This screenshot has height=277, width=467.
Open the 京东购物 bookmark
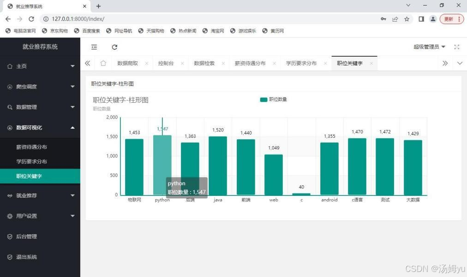point(55,30)
